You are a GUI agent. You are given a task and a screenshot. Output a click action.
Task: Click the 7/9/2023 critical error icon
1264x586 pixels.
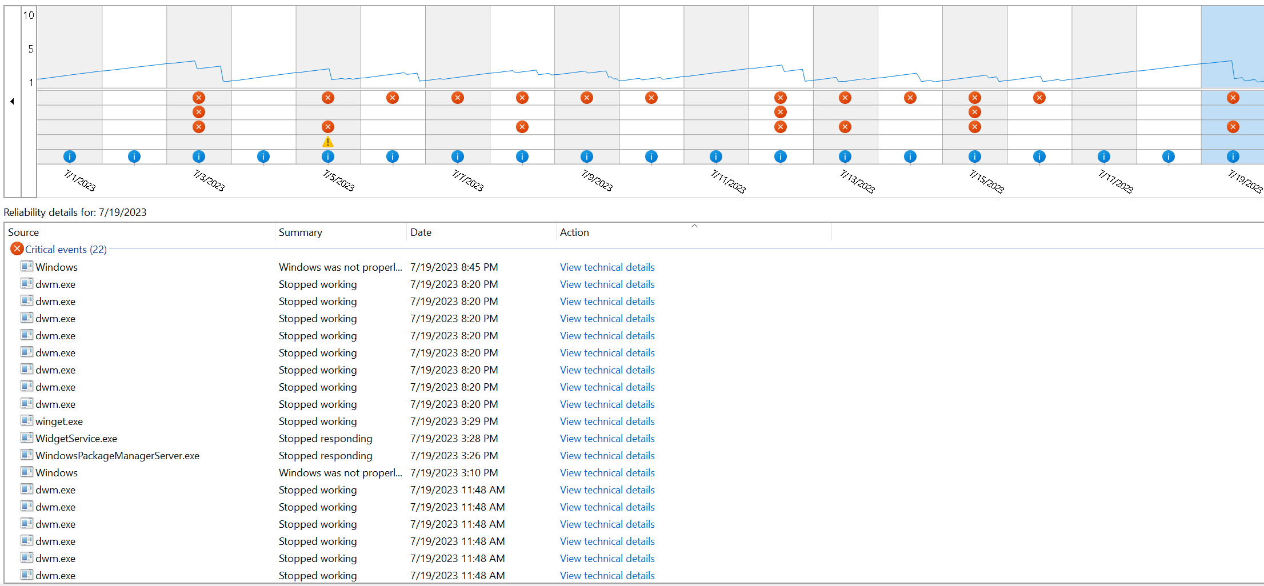[586, 98]
